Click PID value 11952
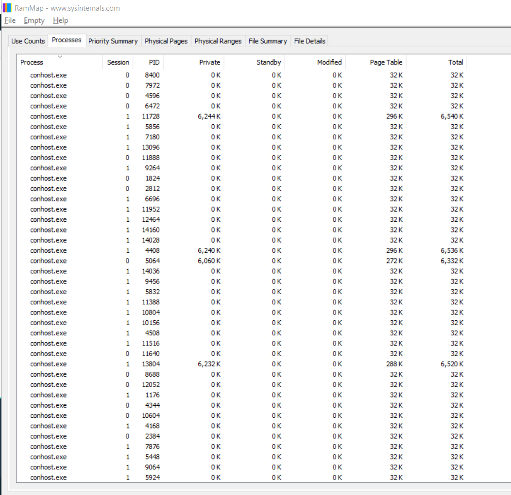 [151, 209]
